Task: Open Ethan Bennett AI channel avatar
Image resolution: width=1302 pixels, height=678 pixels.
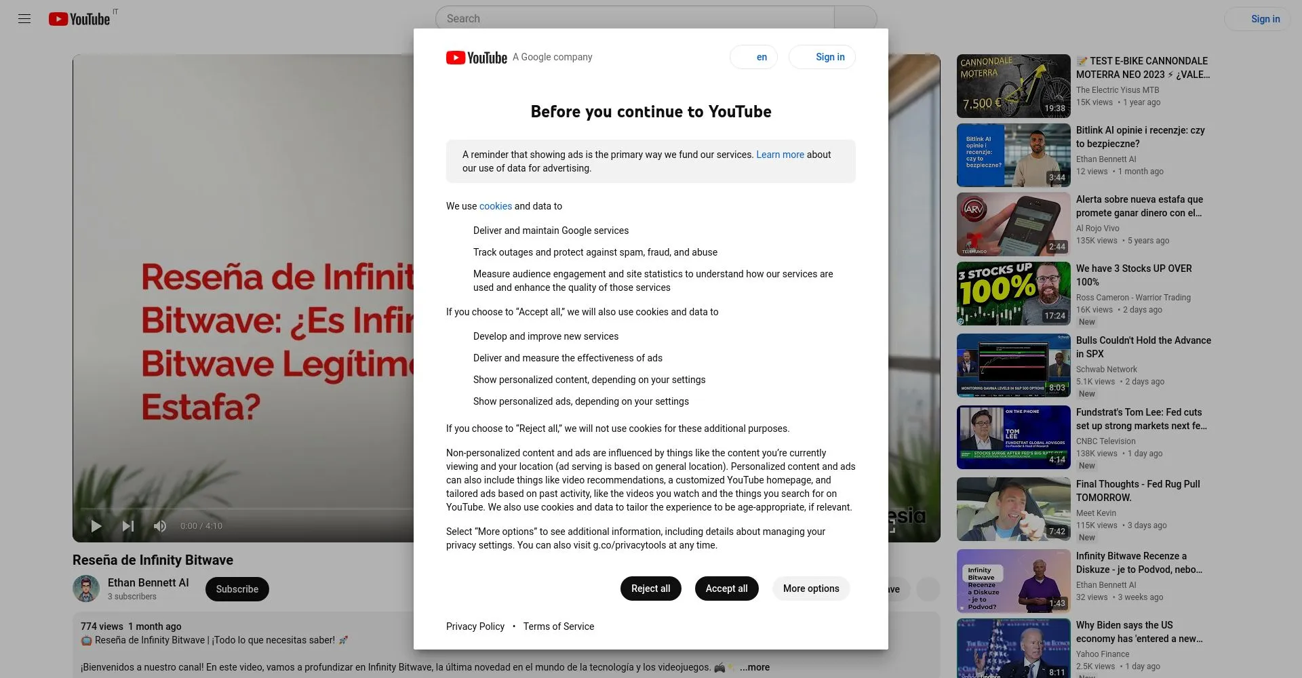Action: click(86, 589)
